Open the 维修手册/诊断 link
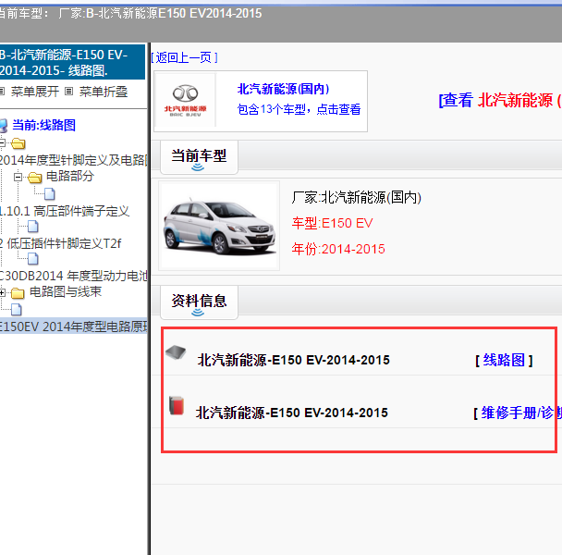This screenshot has height=555, width=562. tap(521, 413)
